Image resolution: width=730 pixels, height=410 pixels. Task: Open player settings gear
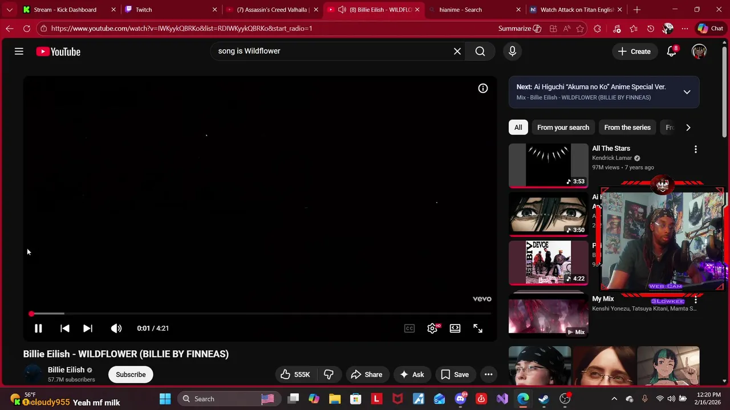[432, 329]
